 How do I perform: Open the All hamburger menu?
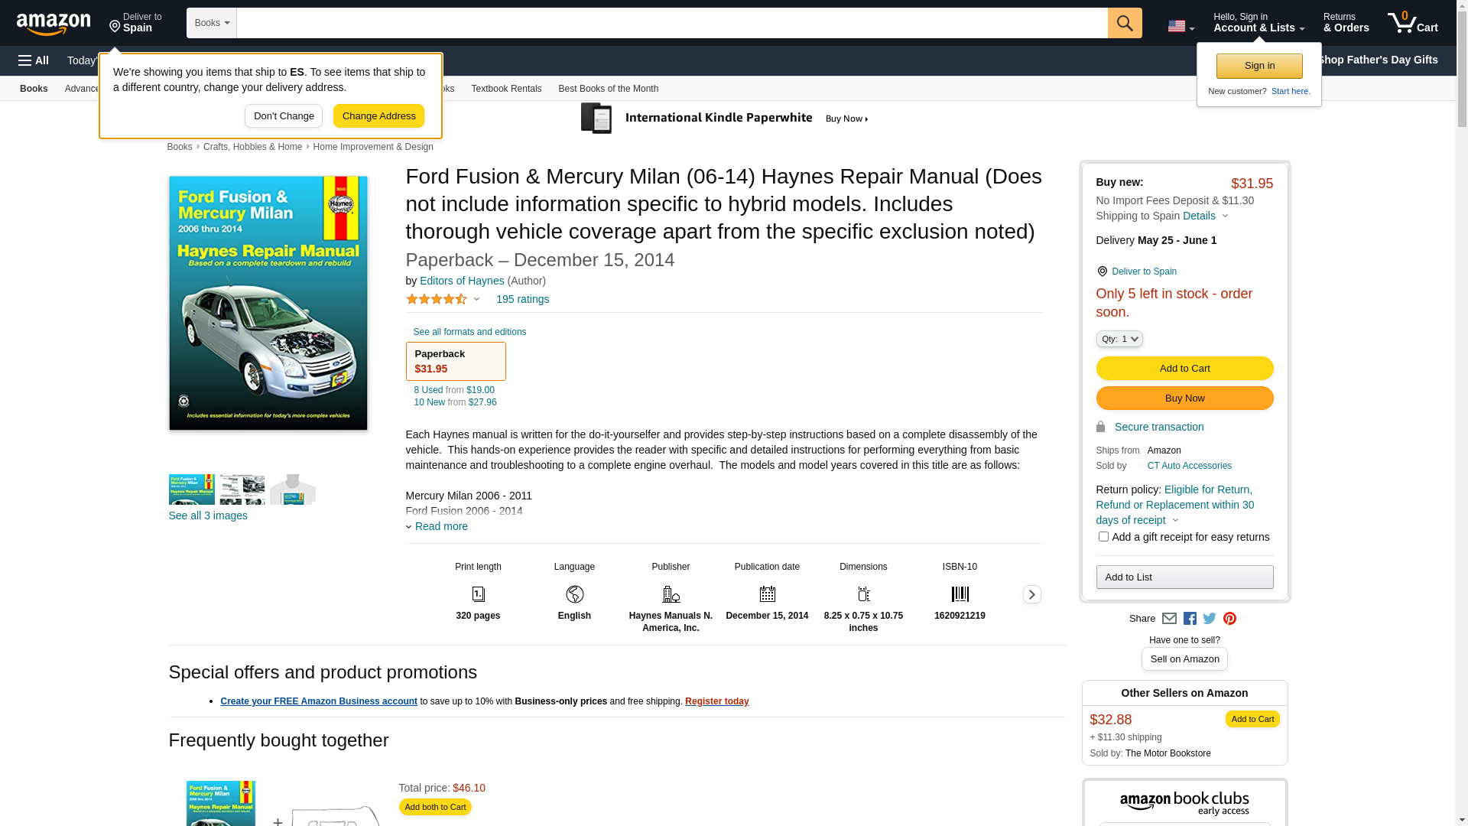click(x=34, y=60)
